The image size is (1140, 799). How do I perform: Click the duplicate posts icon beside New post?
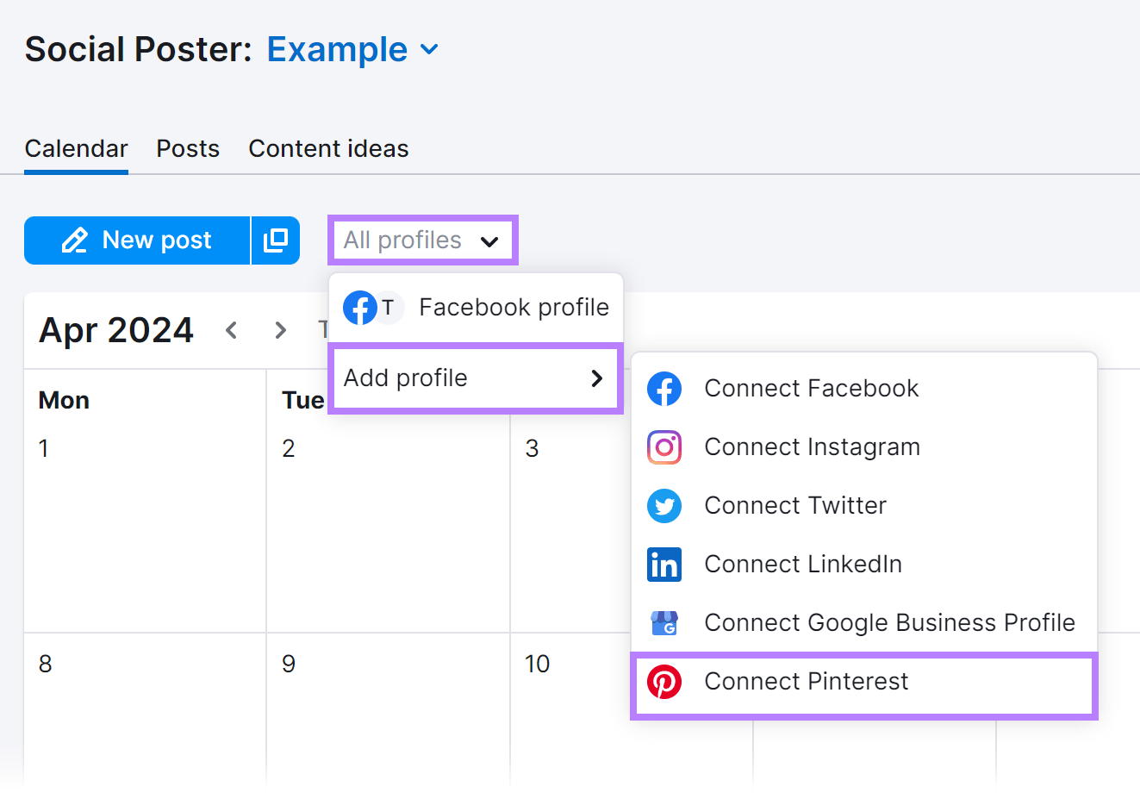click(276, 240)
